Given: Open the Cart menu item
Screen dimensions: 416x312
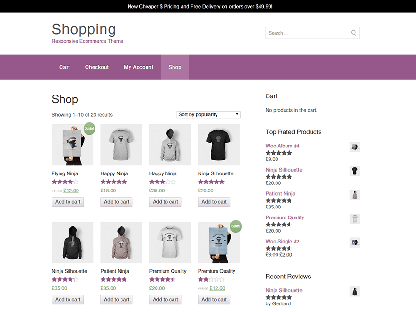Looking at the screenshot, I should click(64, 67).
